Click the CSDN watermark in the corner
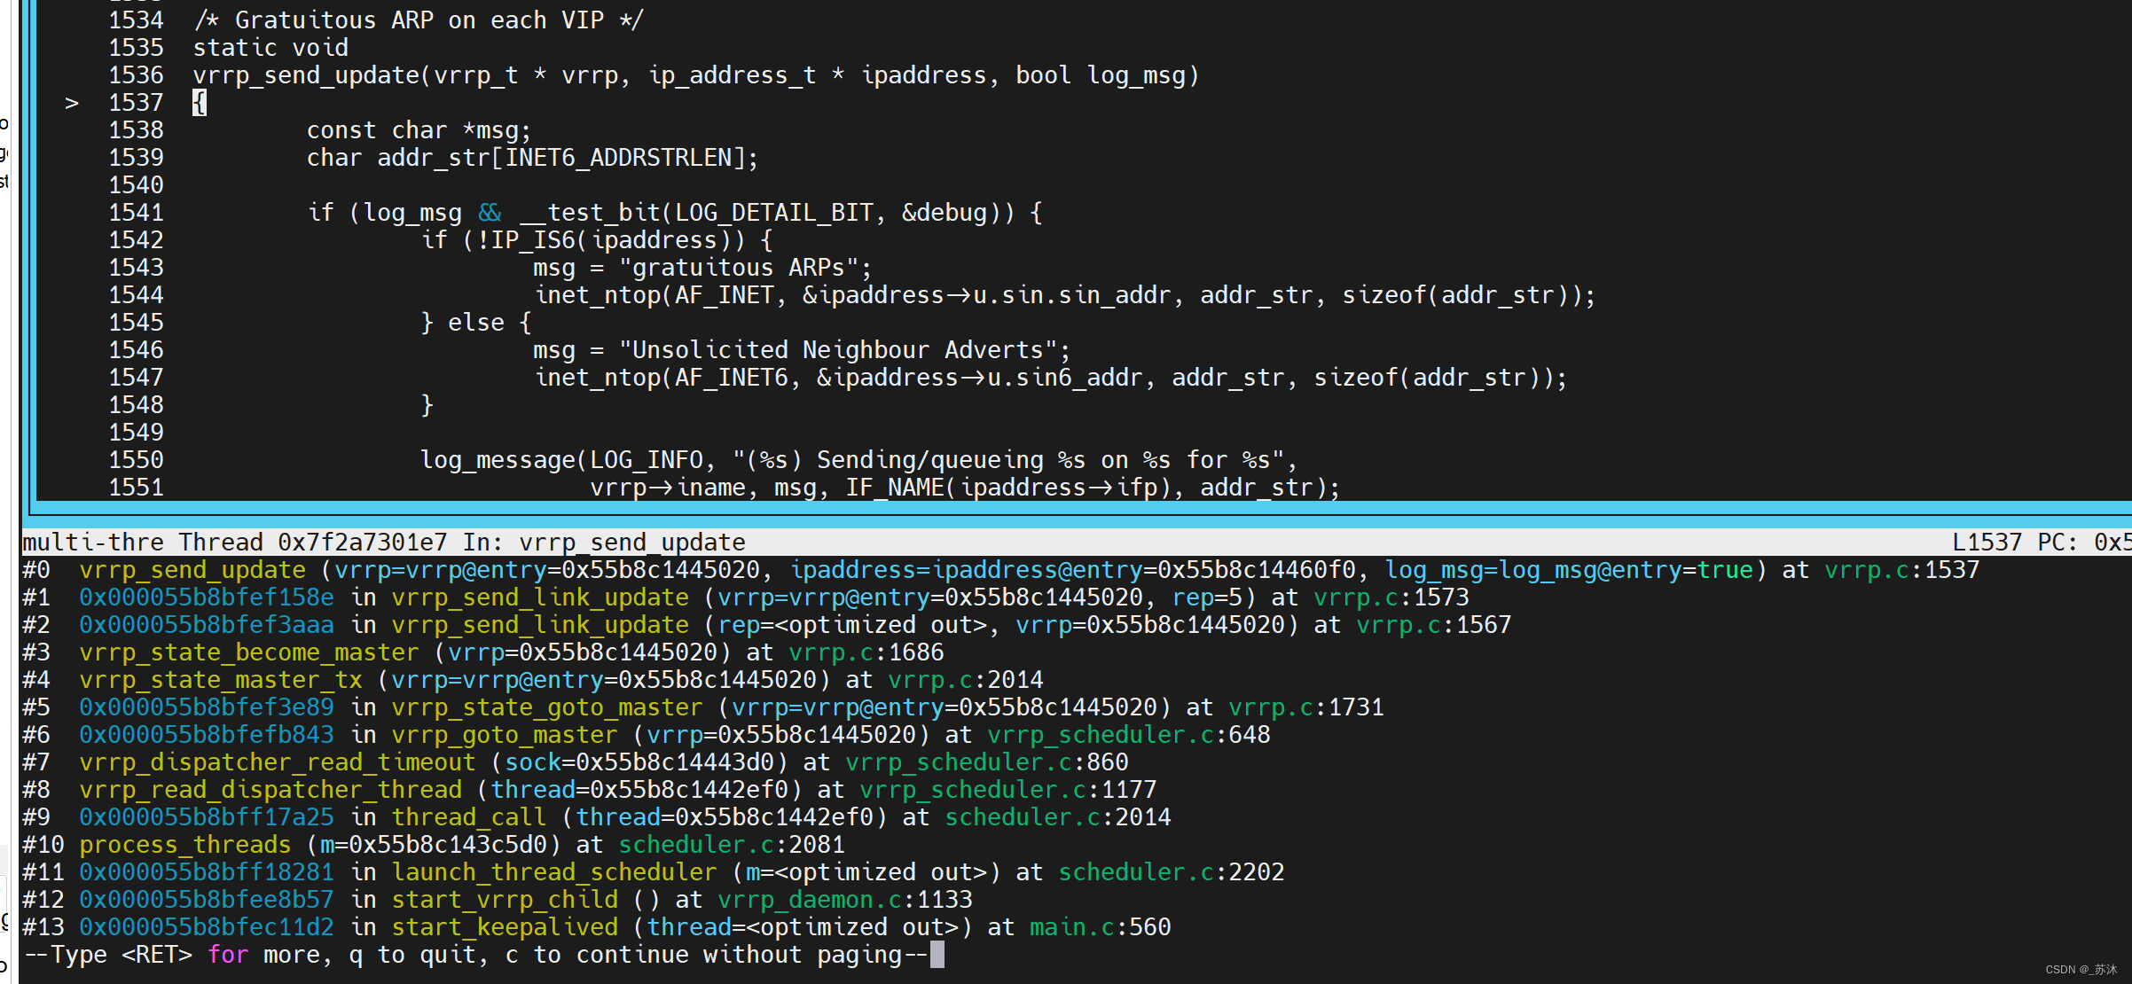Image resolution: width=2132 pixels, height=984 pixels. pos(2081,970)
